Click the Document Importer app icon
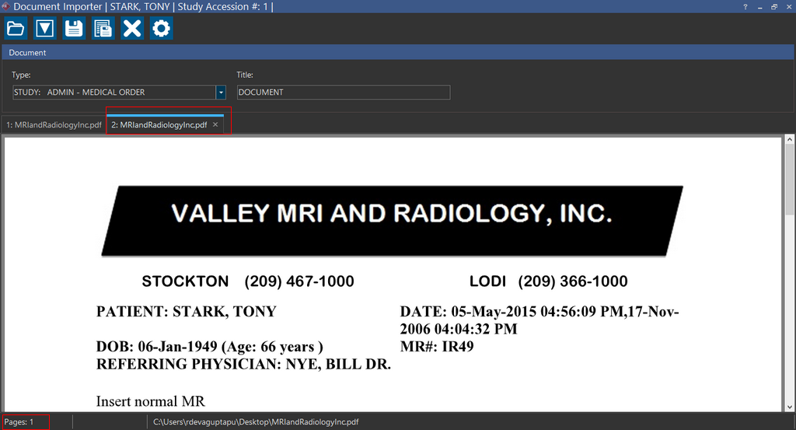The width and height of the screenshot is (796, 430). click(x=6, y=6)
